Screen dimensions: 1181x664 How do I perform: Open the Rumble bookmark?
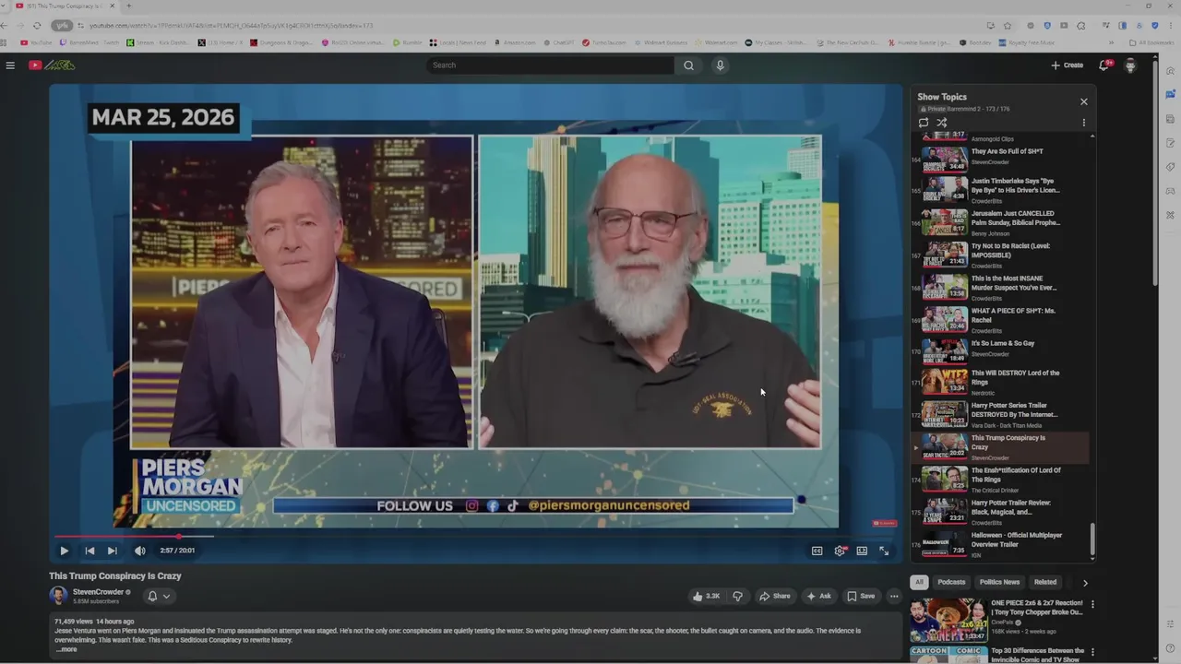pyautogui.click(x=407, y=42)
